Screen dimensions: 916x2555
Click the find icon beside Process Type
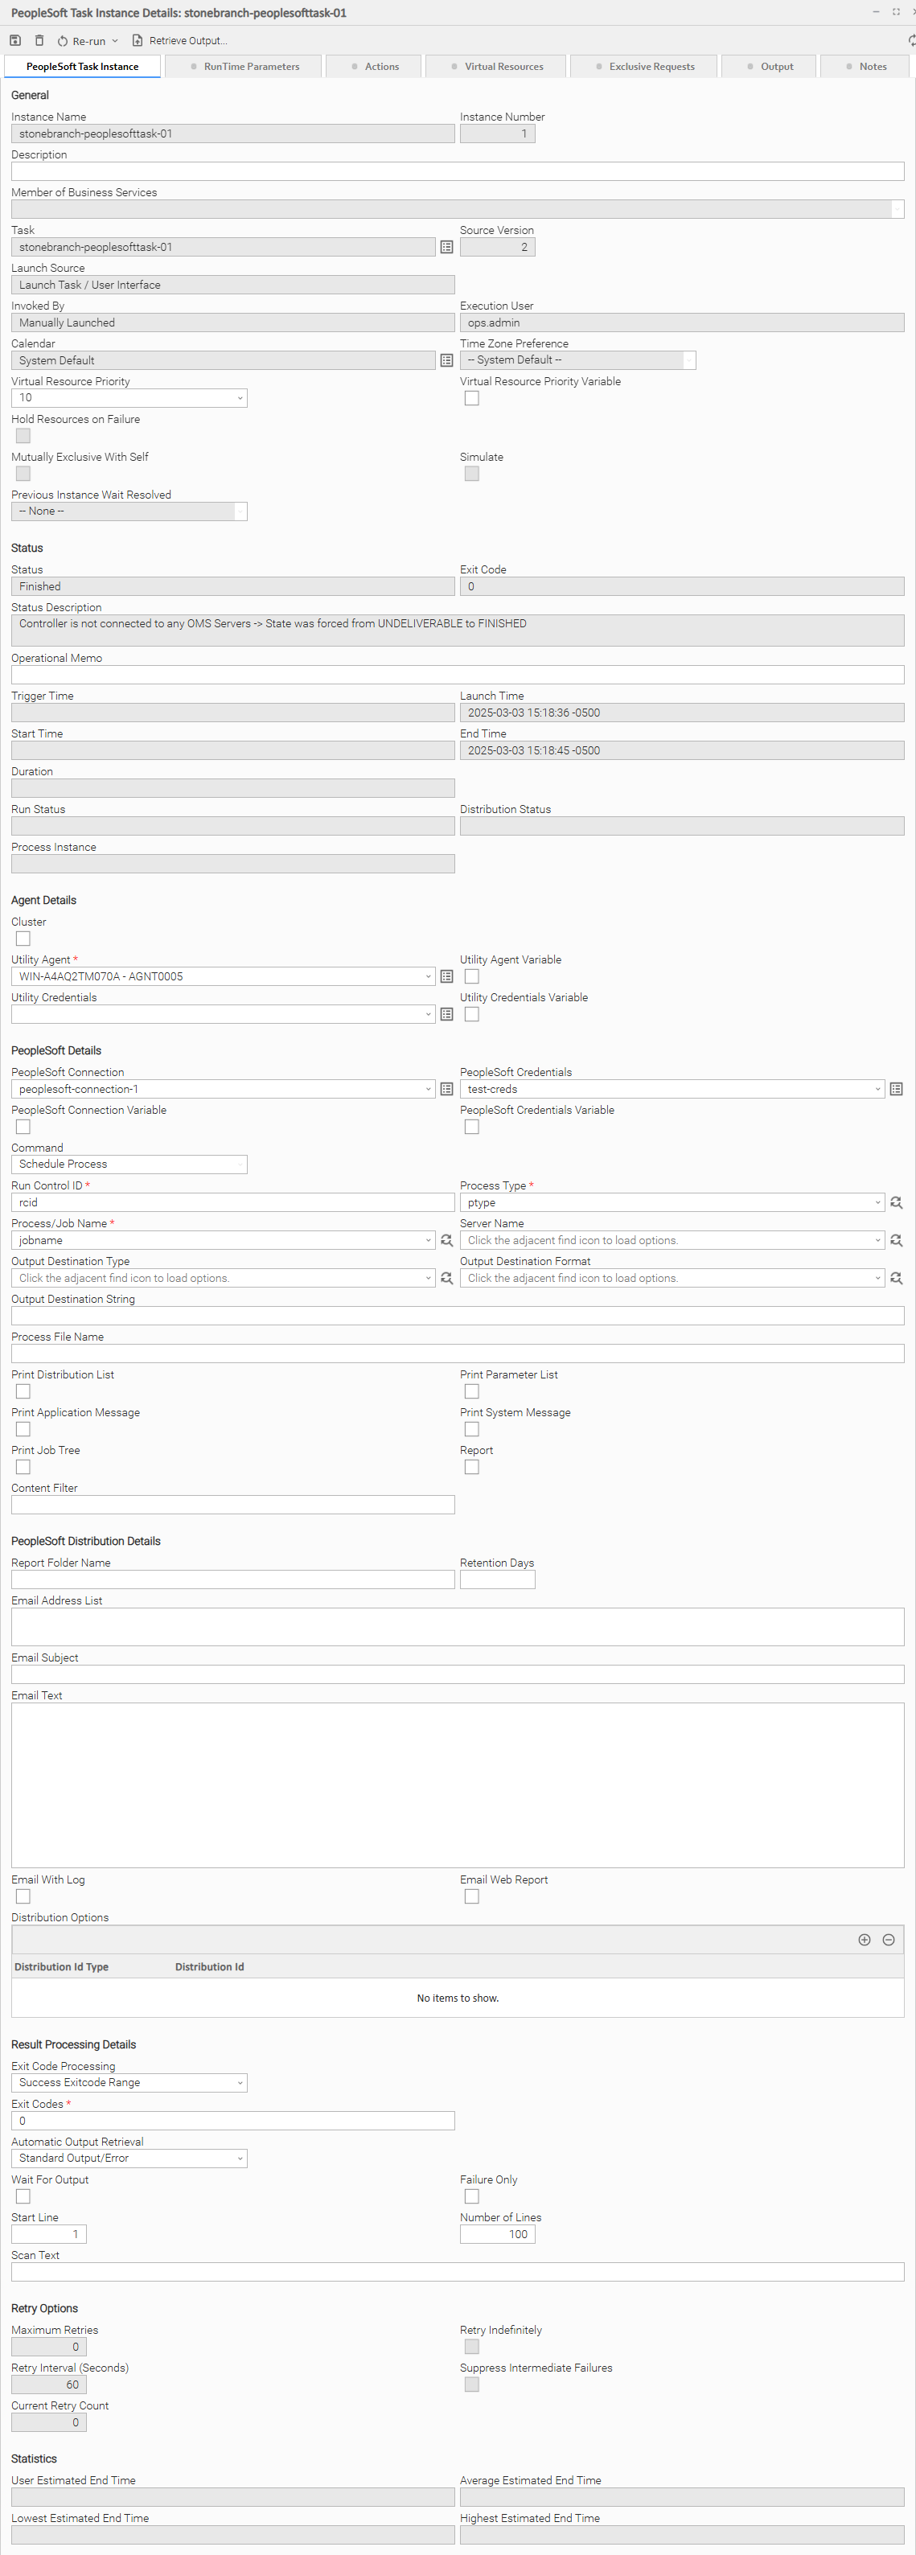895,1202
